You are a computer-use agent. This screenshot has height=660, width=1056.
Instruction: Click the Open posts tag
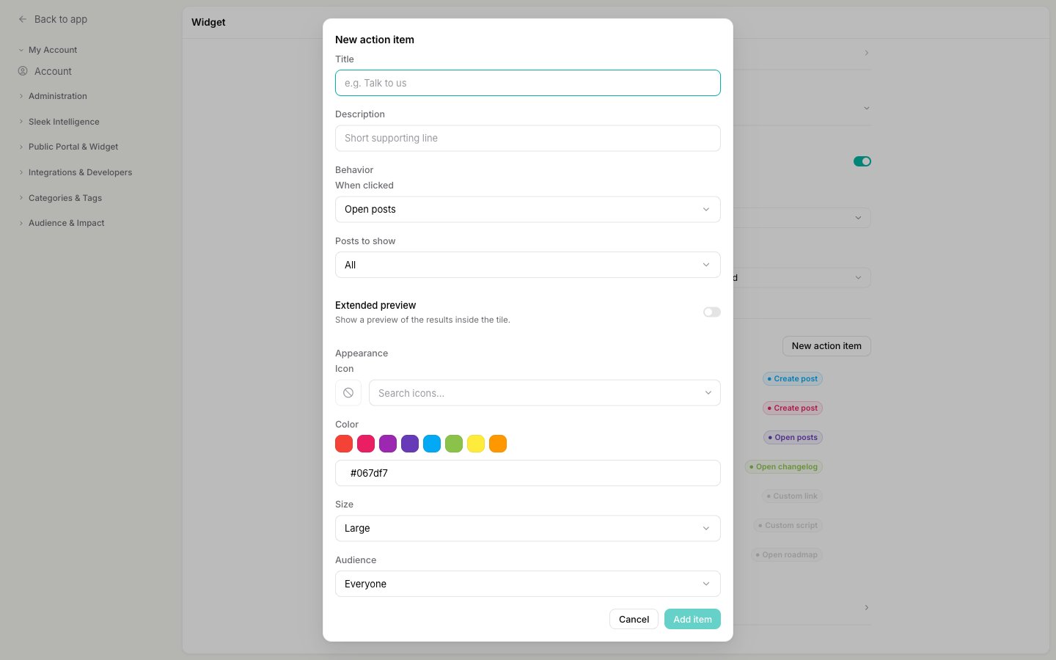[x=793, y=438]
